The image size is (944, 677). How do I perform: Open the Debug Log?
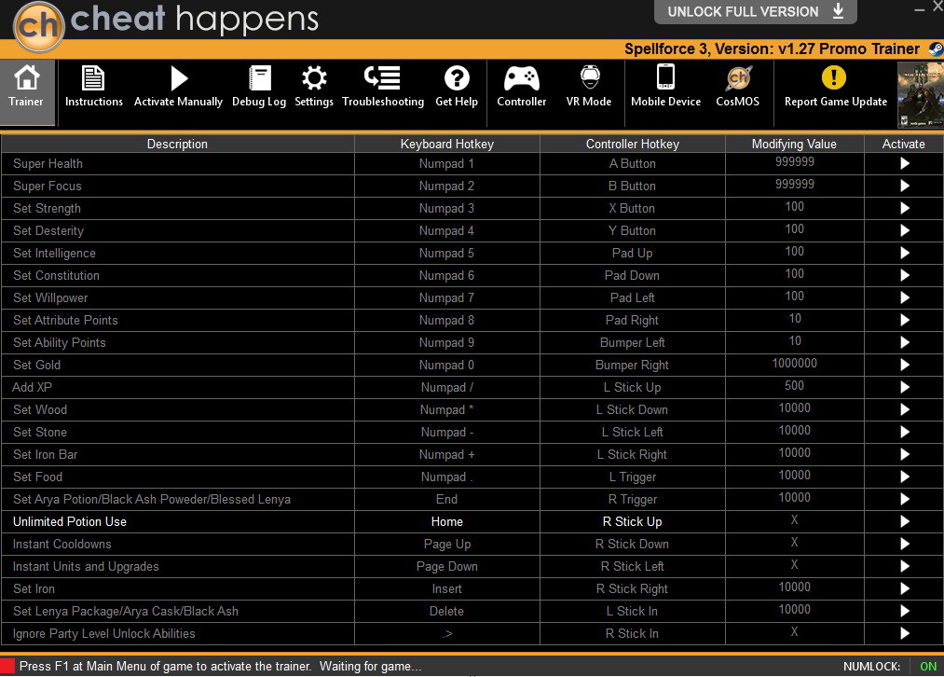coord(259,87)
